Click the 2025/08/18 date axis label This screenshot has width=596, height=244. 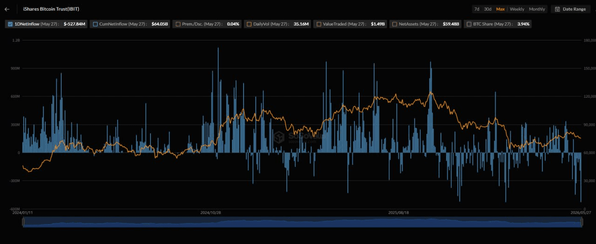(x=398, y=212)
